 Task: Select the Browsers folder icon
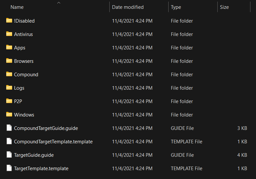point(9,61)
